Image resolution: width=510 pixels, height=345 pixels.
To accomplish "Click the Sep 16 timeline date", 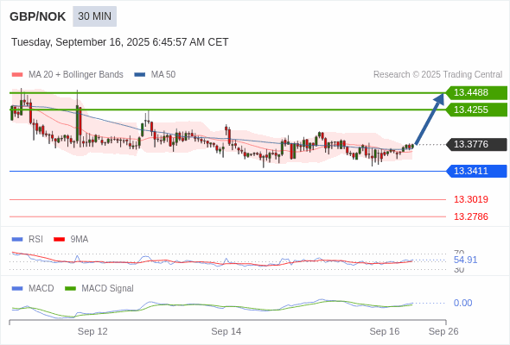I will coord(385,331).
